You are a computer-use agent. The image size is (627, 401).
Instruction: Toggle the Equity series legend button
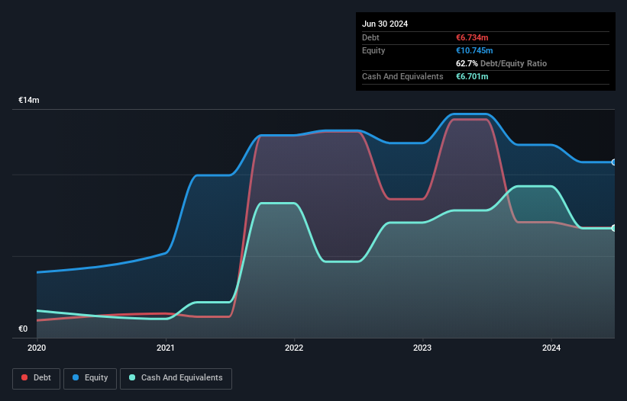click(x=90, y=378)
